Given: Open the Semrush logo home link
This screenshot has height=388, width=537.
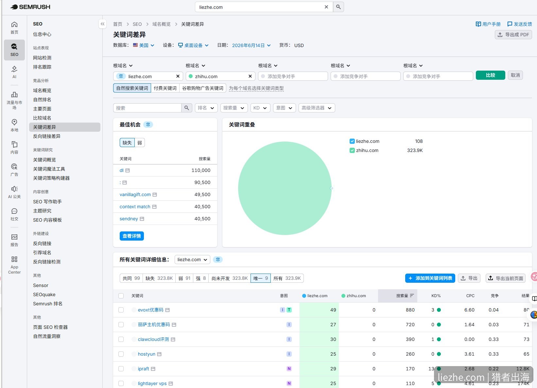Looking at the screenshot, I should pos(30,7).
